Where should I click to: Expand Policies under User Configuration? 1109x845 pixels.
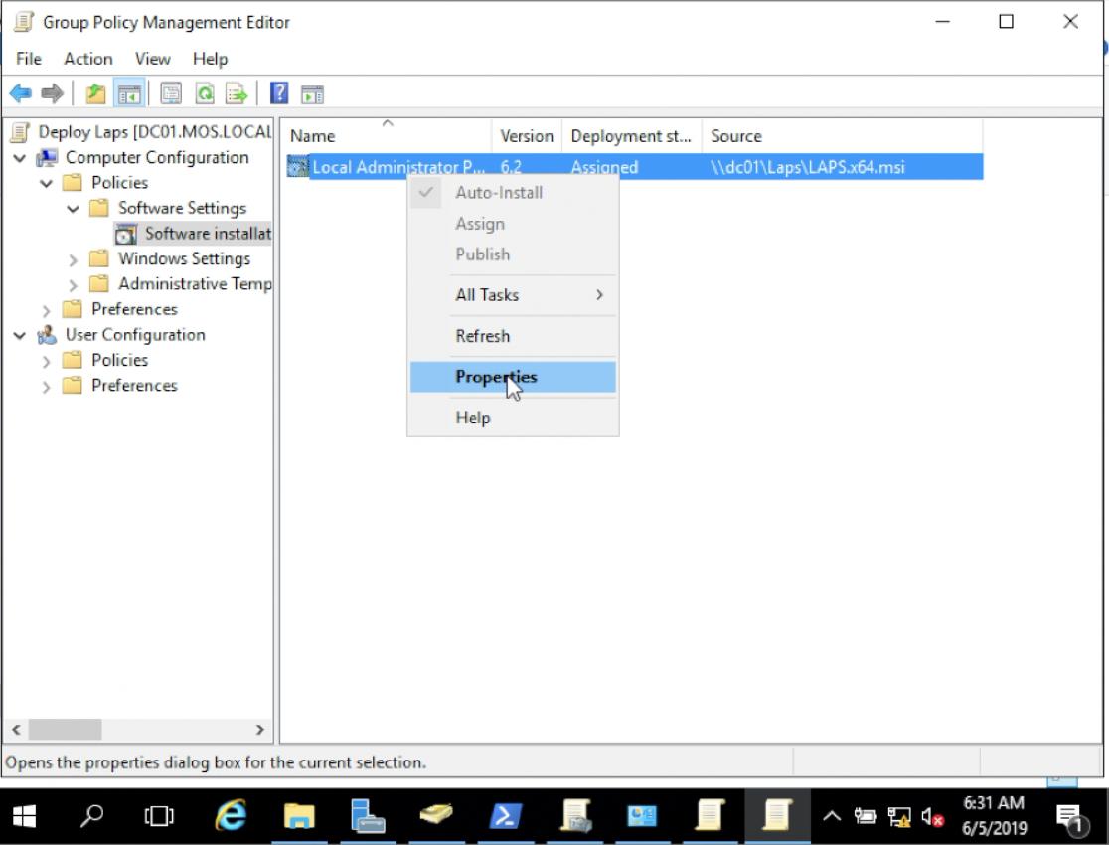46,361
